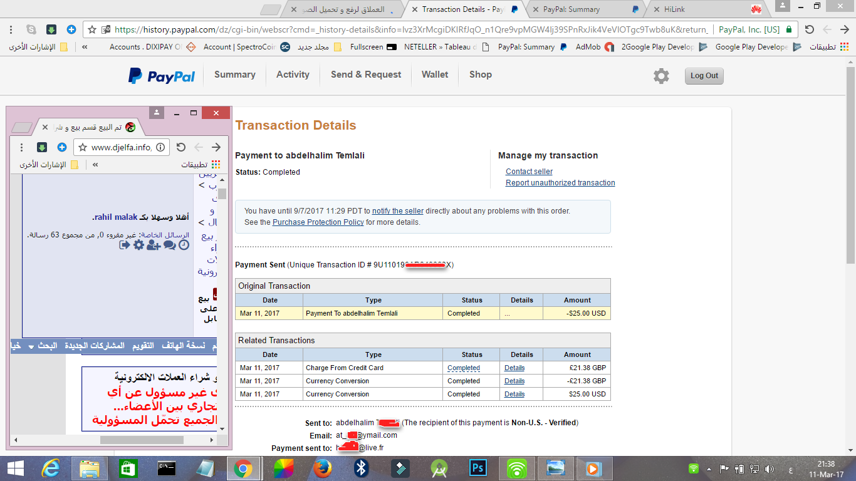Switch to PayPal: Summary browser tab
Image resolution: width=856 pixels, height=481 pixels.
(x=585, y=9)
